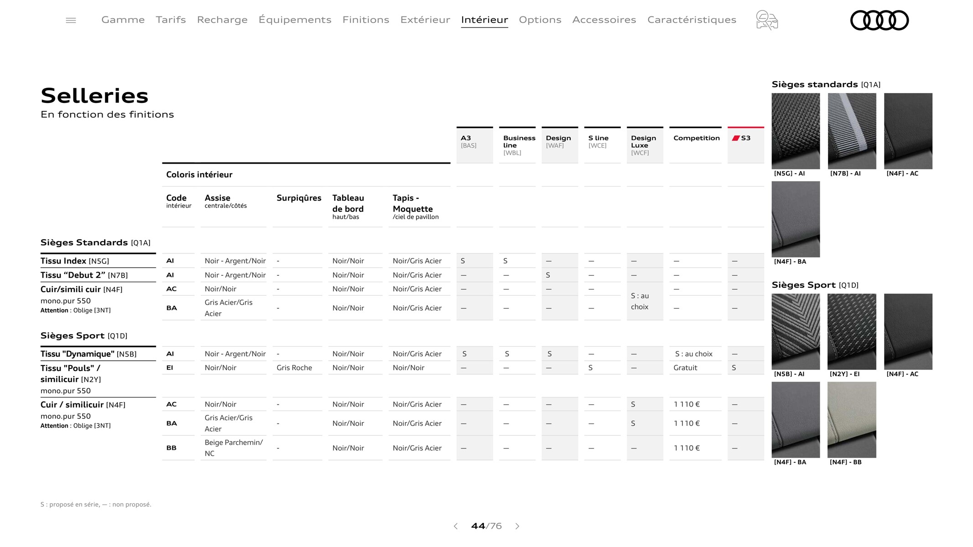Click the Tableau de bord column header
This screenshot has height=547, width=973.
348,206
